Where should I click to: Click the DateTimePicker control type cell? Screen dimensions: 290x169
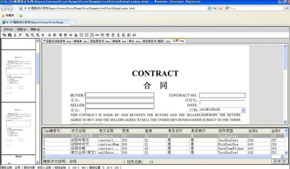tap(232, 148)
